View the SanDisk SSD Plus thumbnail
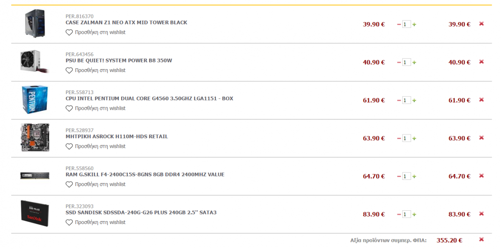Image resolution: width=501 pixels, height=249 pixels. coord(35,214)
